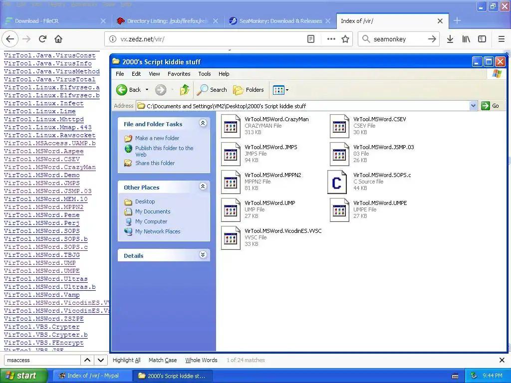Go up one folder level in Explorer
This screenshot has width=511, height=383.
coord(185,90)
